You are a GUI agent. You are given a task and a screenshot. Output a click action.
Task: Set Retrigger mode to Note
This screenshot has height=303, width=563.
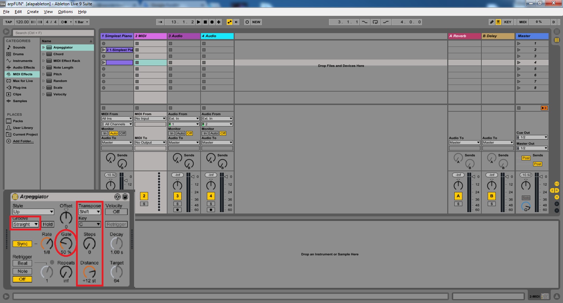pyautogui.click(x=23, y=271)
